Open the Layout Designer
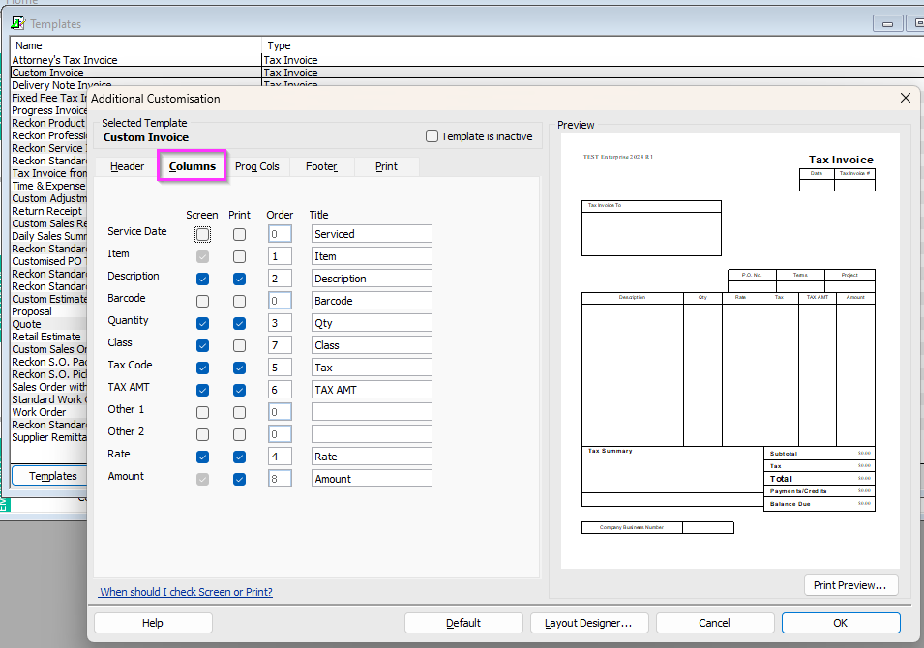 coord(589,623)
